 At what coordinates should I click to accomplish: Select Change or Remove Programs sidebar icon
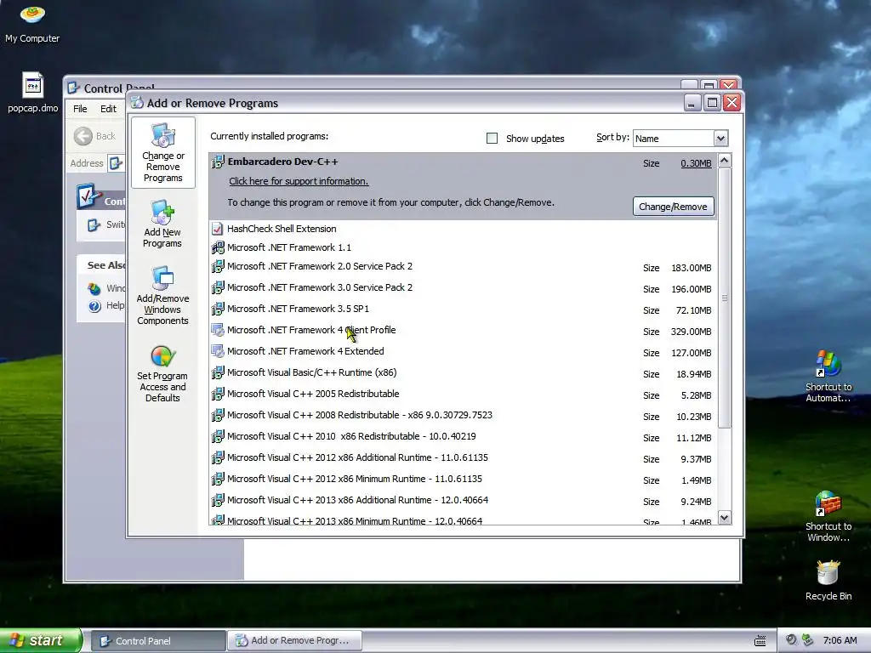pos(162,153)
